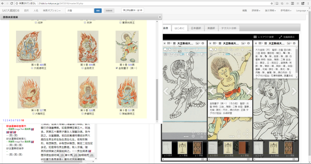
Task: Select the polygon line tool in left viewer
Action: click(x=191, y=49)
